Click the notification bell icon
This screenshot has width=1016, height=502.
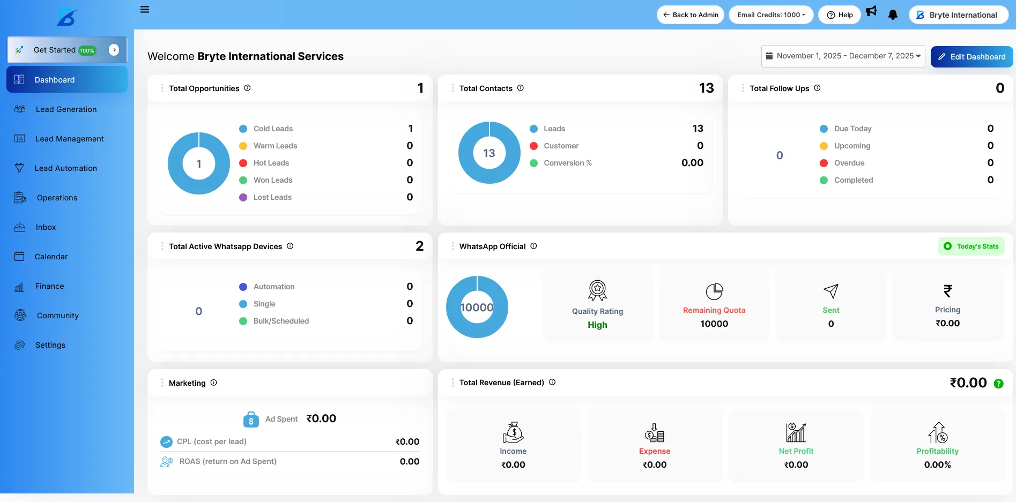[x=893, y=15]
